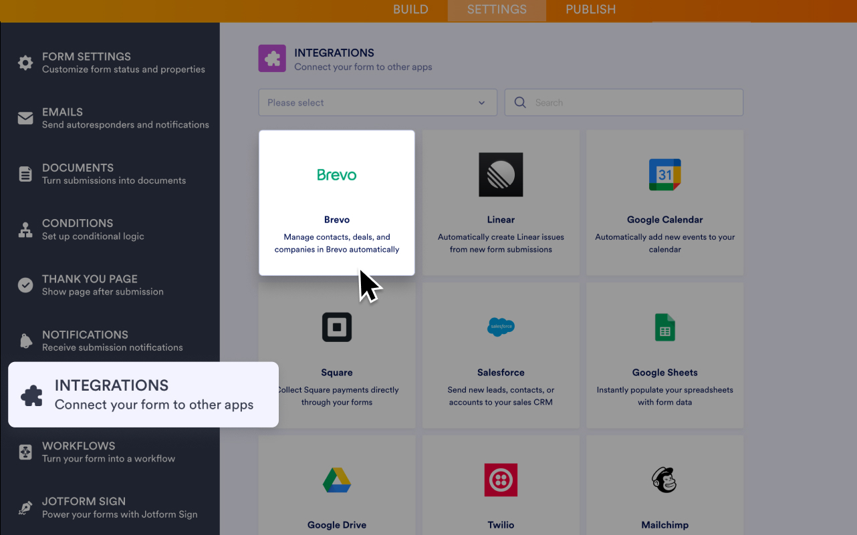857x535 pixels.
Task: Click the search magnifying glass icon
Action: pyautogui.click(x=520, y=102)
